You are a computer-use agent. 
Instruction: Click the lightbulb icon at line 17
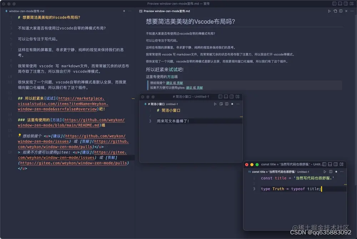tap(20, 135)
